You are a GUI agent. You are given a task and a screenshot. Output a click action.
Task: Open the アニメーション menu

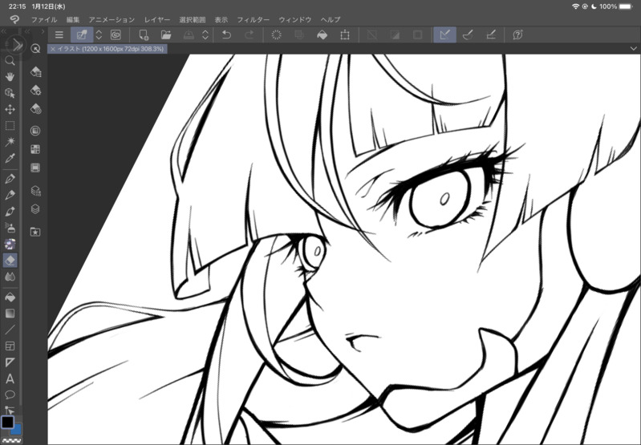pyautogui.click(x=112, y=19)
